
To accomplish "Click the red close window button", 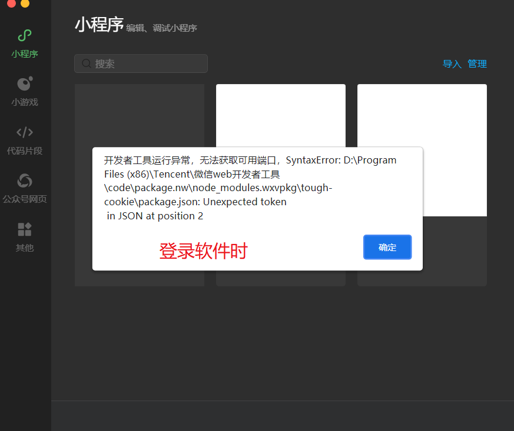I will 11,3.
